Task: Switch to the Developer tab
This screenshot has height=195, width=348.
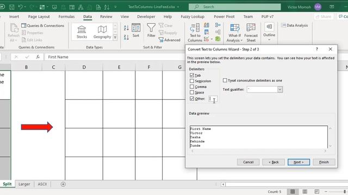Action: click(146, 17)
